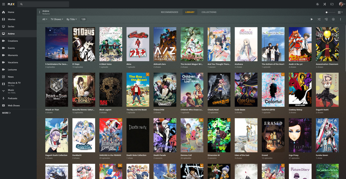Click the Plex logo
The image size is (346, 179).
11,4
